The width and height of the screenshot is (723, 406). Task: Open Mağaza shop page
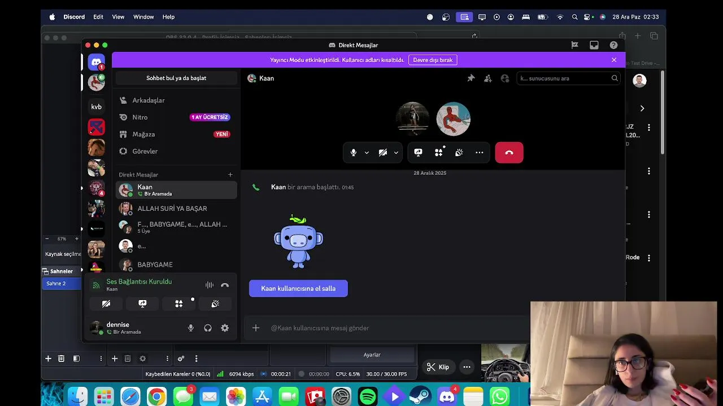[176, 134]
